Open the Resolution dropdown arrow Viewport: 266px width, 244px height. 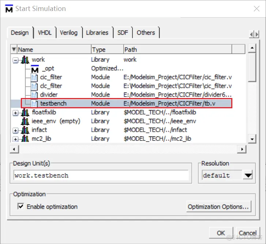point(248,175)
